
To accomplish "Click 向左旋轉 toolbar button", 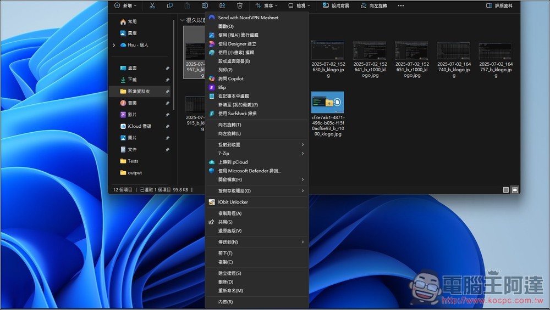I will [x=374, y=5].
